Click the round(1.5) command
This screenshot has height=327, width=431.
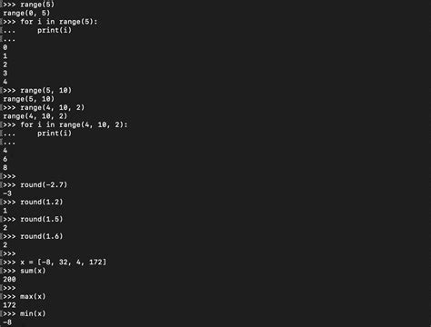[42, 219]
